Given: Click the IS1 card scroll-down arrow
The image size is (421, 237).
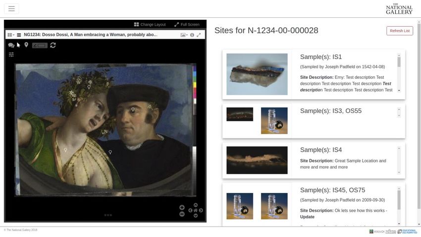Looking at the screenshot, I should (399, 91).
